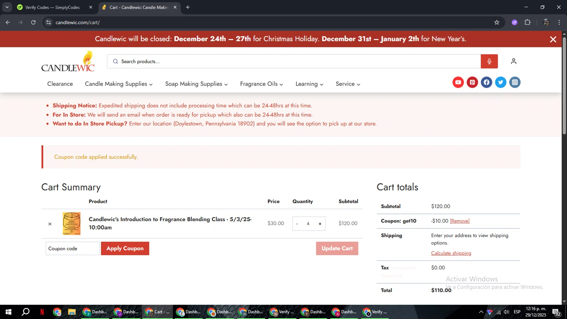Open the user account icon
The width and height of the screenshot is (567, 319).
(x=513, y=61)
